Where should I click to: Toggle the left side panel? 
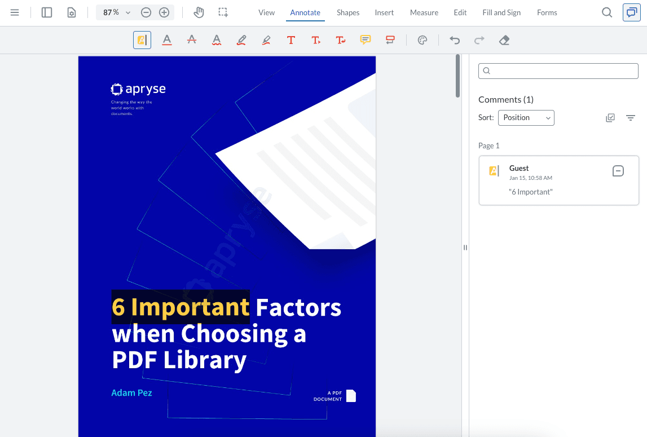[x=47, y=12]
